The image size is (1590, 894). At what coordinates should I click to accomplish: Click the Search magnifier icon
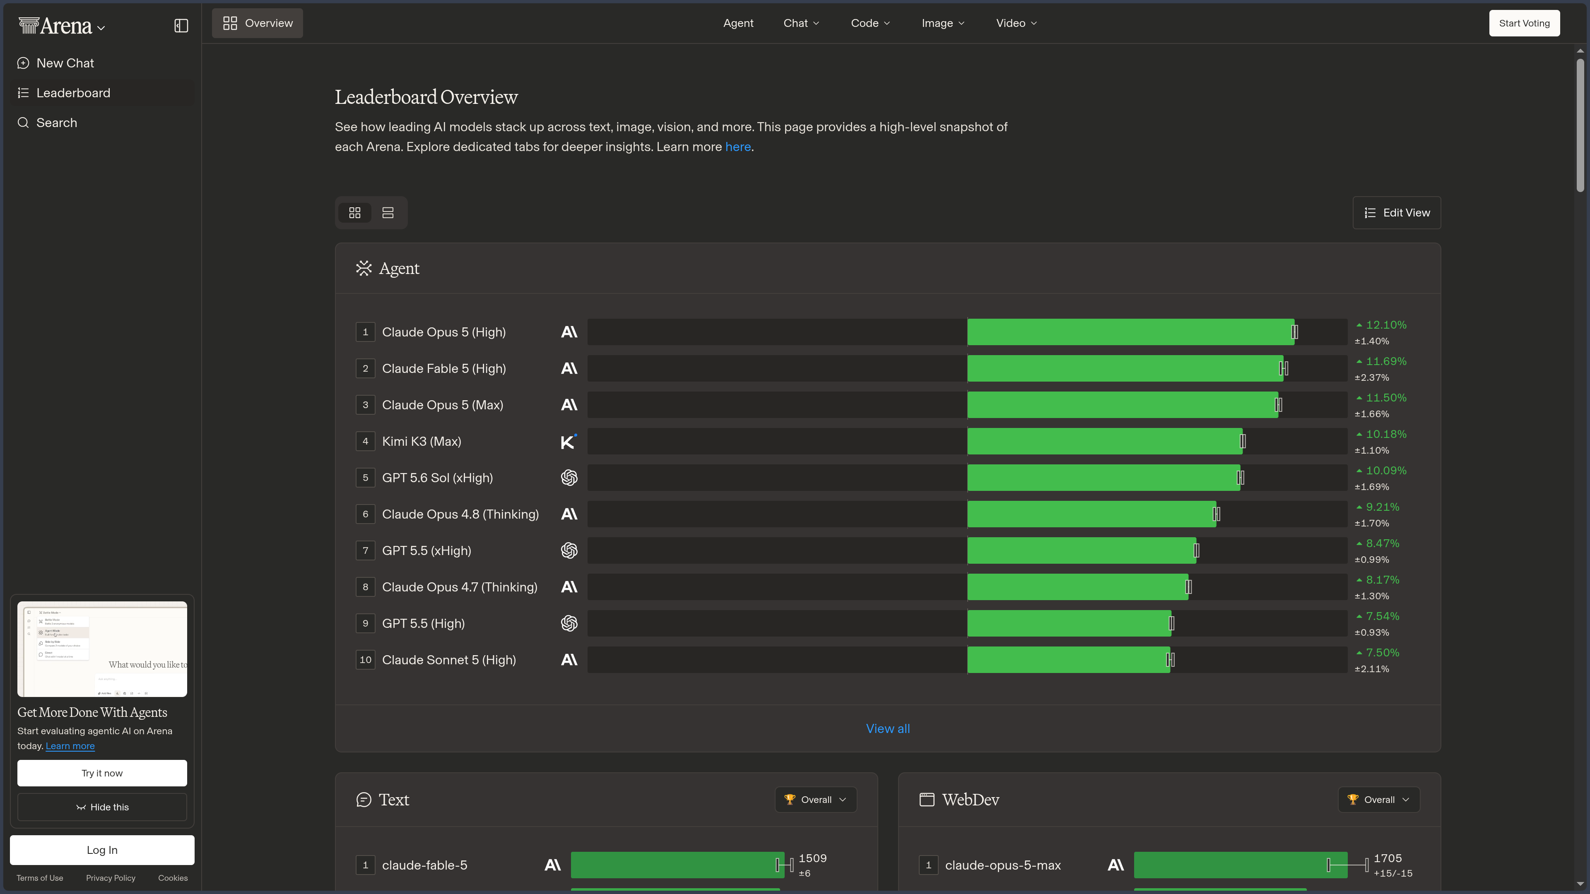[x=24, y=123]
